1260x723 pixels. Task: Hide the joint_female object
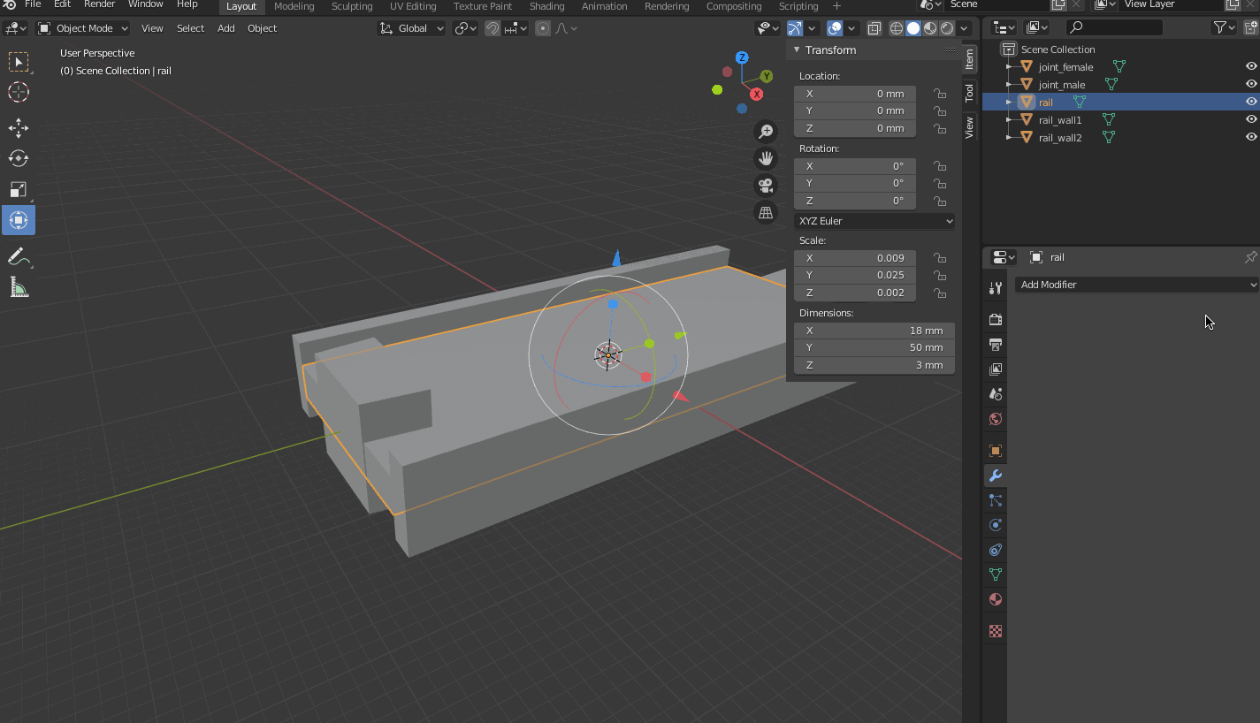1251,66
